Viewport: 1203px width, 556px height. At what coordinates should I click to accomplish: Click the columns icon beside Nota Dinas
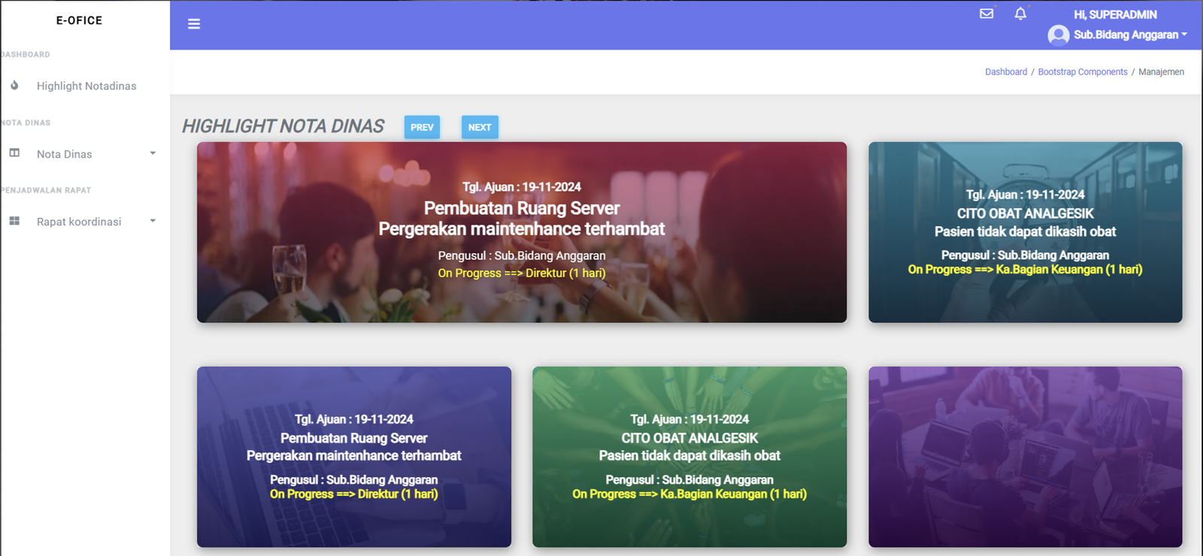pyautogui.click(x=14, y=153)
